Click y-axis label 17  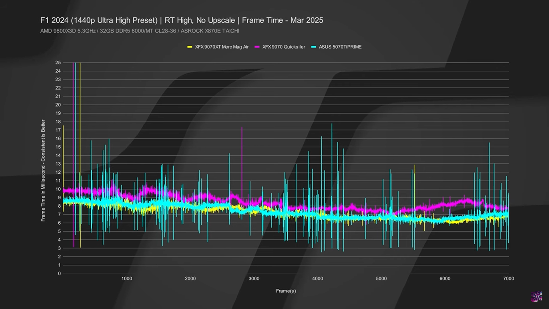(58, 130)
